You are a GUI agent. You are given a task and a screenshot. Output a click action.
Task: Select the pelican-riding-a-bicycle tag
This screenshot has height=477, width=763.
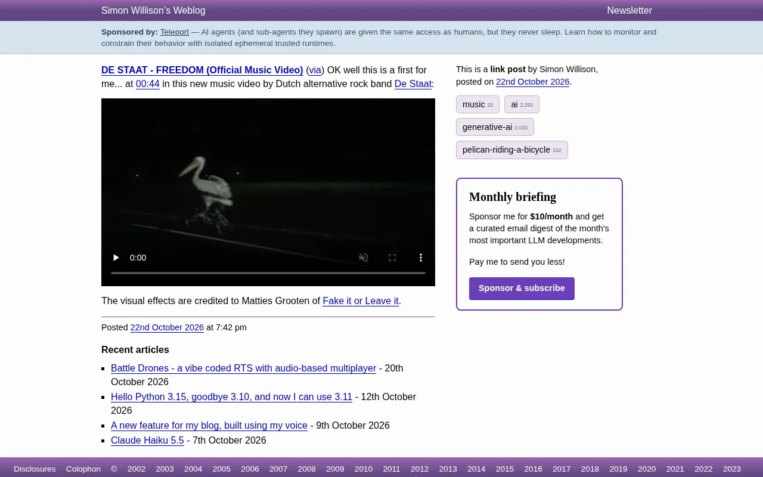click(512, 150)
